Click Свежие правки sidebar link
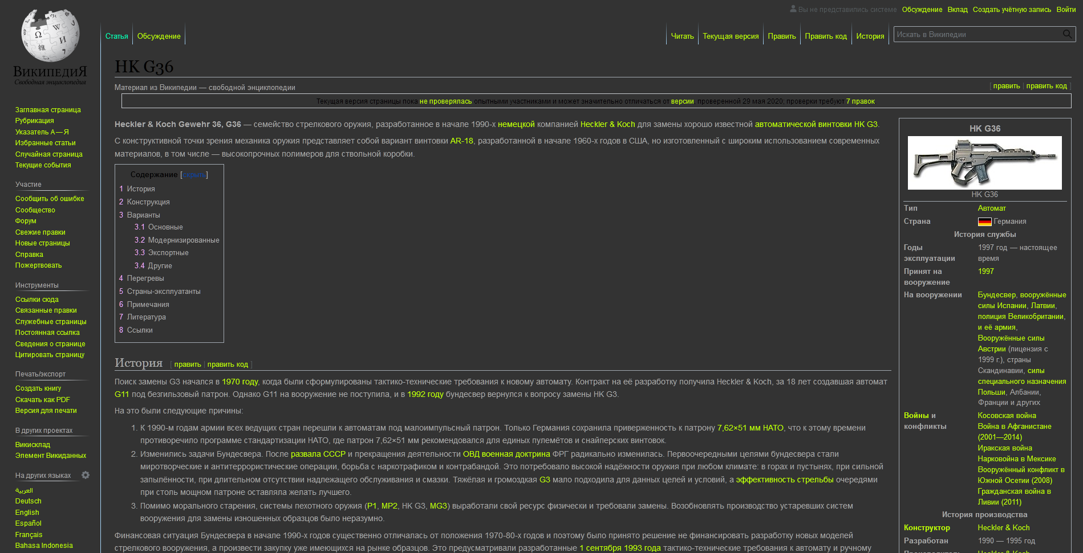The image size is (1083, 553). pos(40,232)
